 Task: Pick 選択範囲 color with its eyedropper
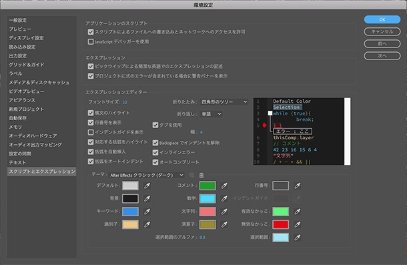297,237
